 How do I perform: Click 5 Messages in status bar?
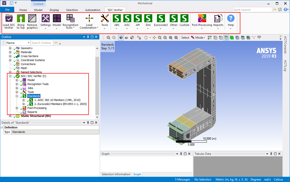182,180
